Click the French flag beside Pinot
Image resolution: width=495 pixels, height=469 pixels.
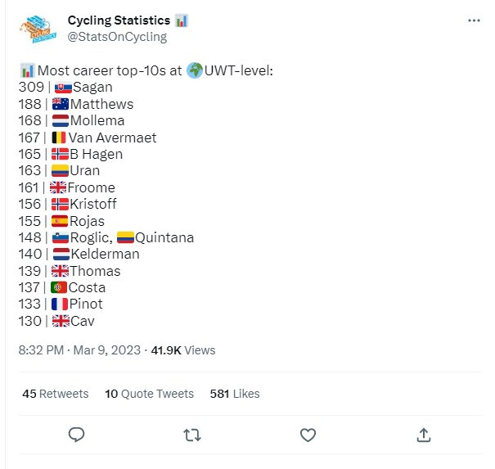60,304
